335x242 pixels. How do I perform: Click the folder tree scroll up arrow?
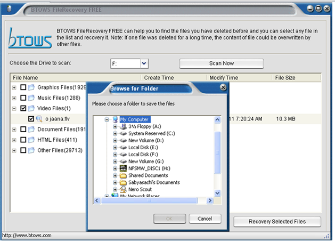click(217, 119)
